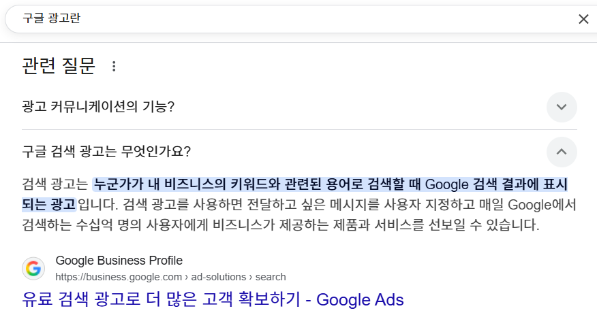
Task: Click the 관련 질문 heading
Action: point(59,66)
